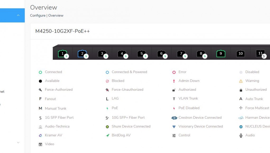Click the red Error legend circle

coord(174,72)
